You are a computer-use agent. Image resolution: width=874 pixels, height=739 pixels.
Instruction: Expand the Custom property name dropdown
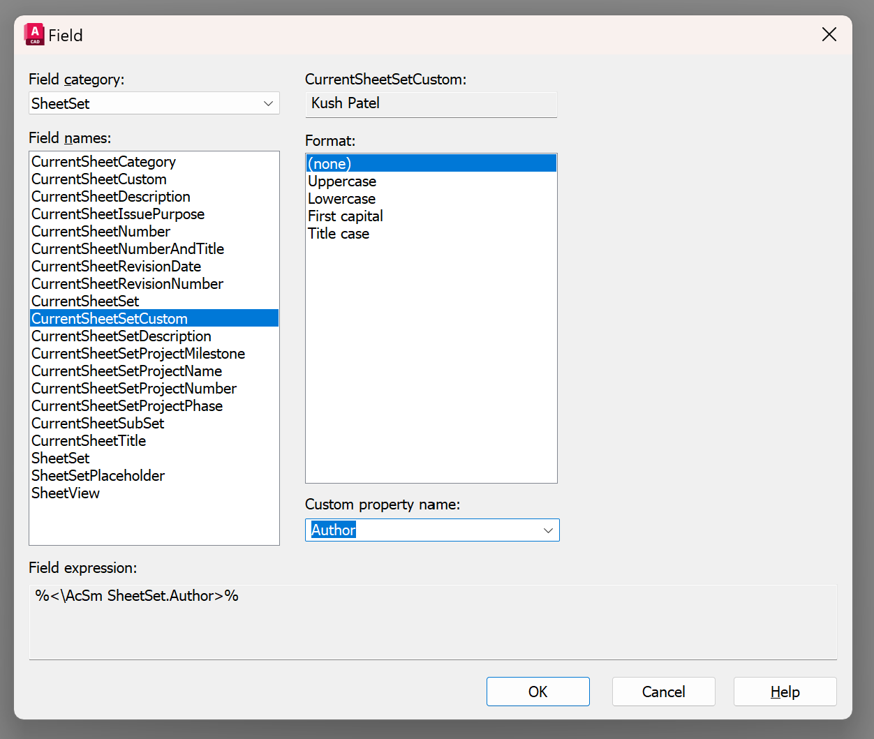(x=548, y=530)
